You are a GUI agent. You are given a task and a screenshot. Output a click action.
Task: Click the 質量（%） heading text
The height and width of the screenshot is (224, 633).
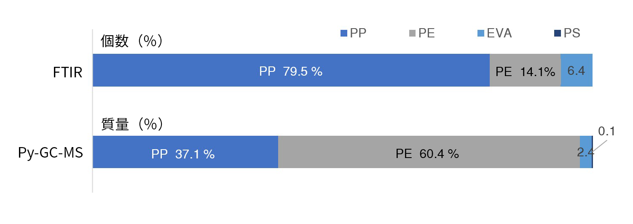pos(132,124)
